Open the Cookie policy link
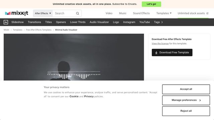The width and height of the screenshot is (214, 120). coord(74,96)
